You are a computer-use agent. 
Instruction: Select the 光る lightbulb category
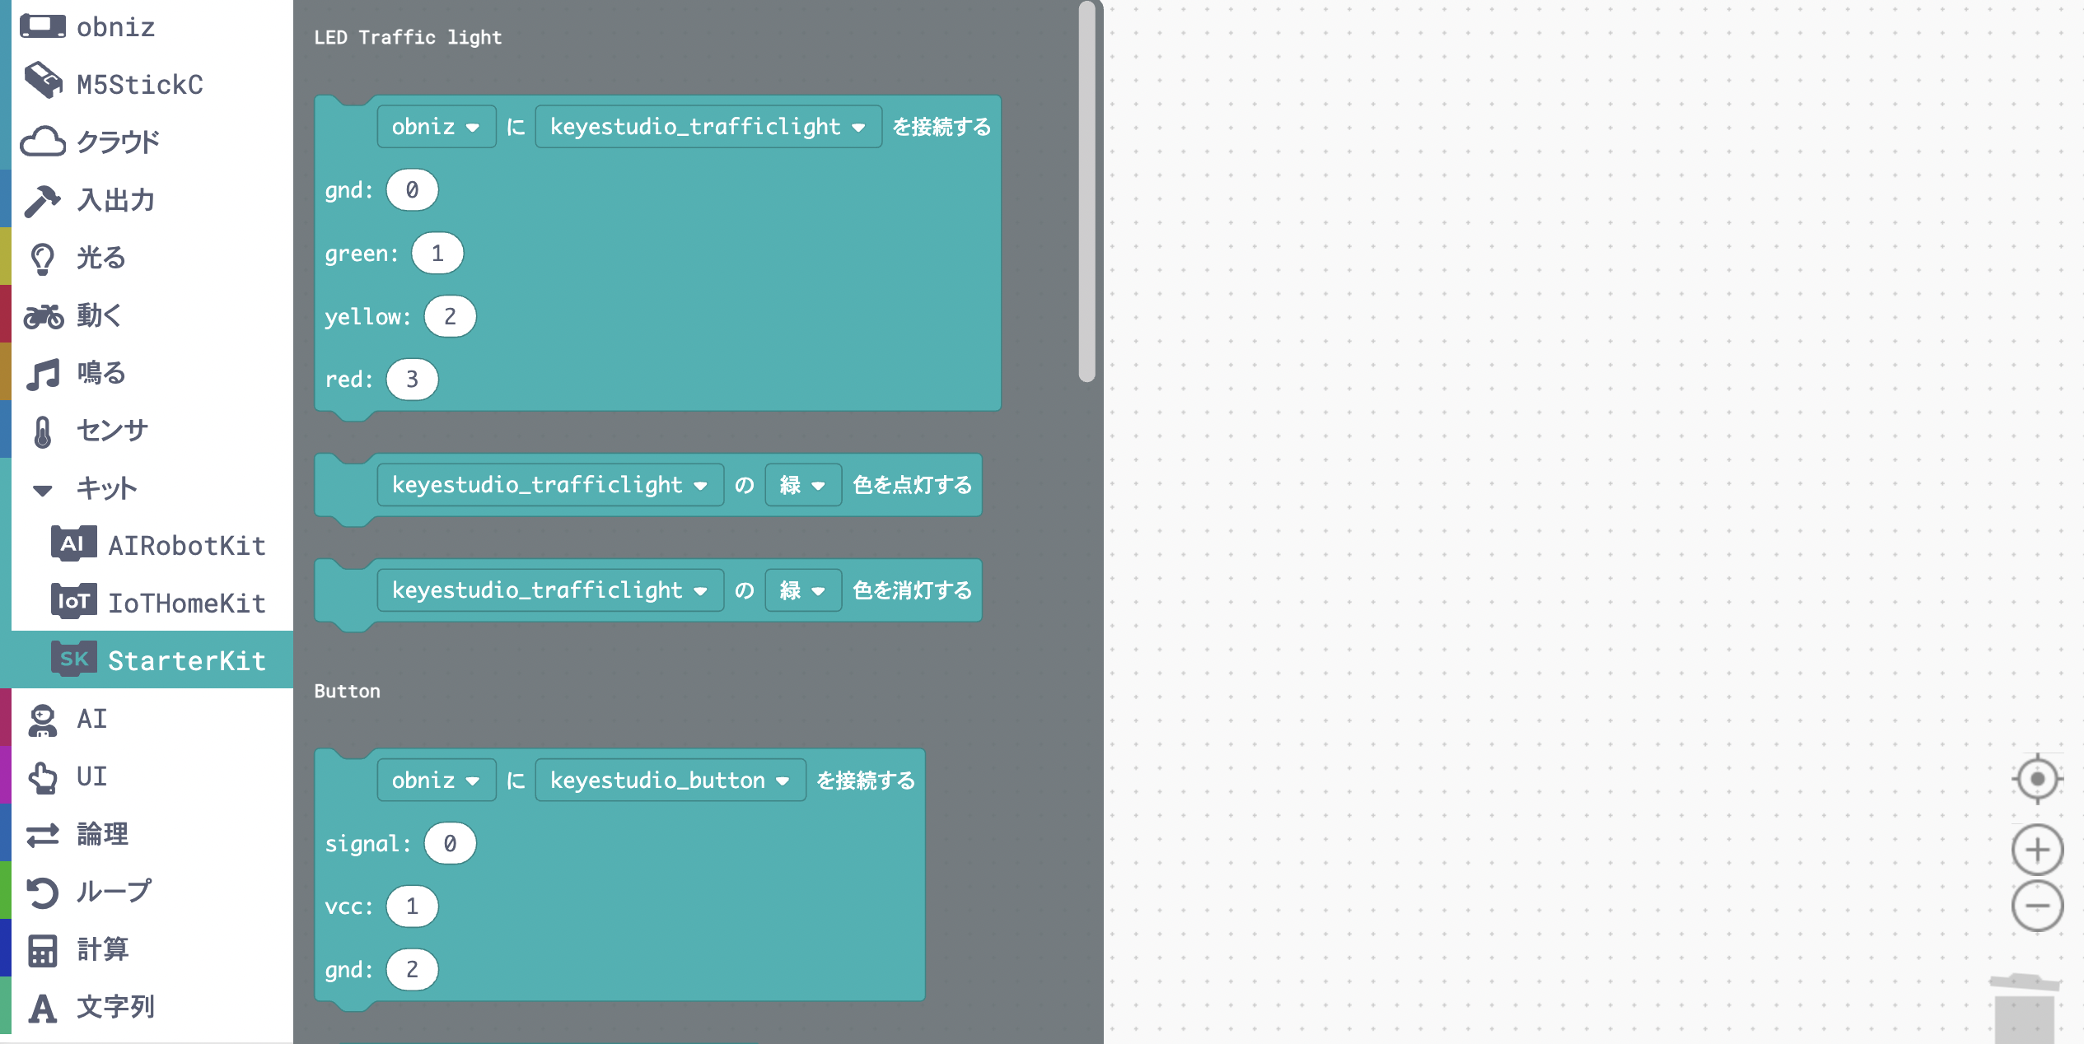[x=100, y=258]
